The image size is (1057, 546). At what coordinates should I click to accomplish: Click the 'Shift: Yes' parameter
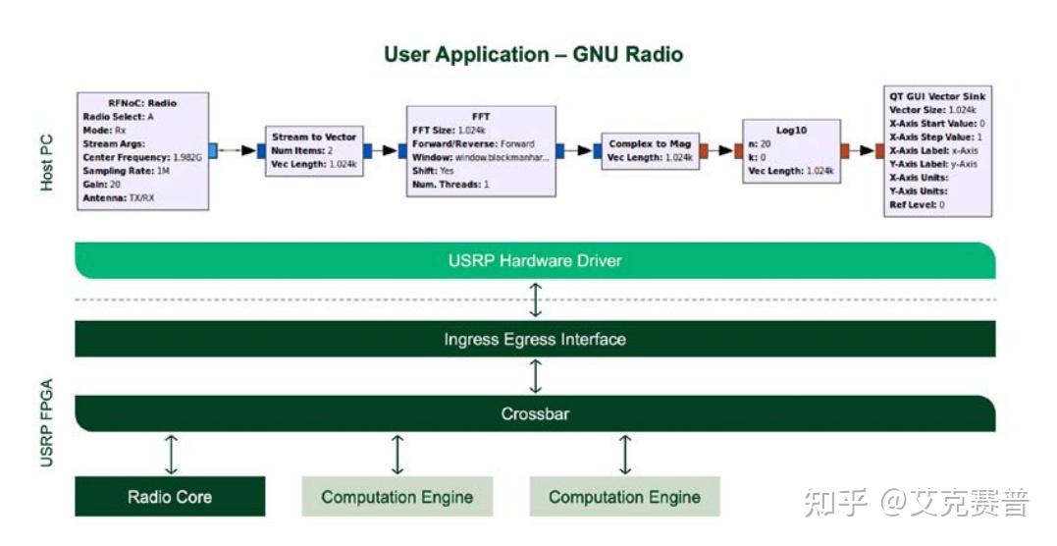pos(433,171)
